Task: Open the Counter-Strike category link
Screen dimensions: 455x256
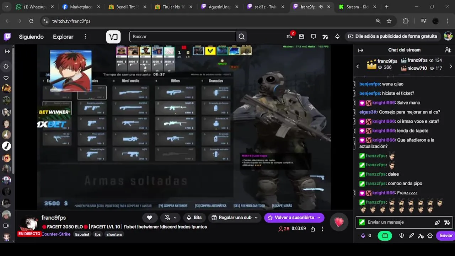Action: click(56, 234)
